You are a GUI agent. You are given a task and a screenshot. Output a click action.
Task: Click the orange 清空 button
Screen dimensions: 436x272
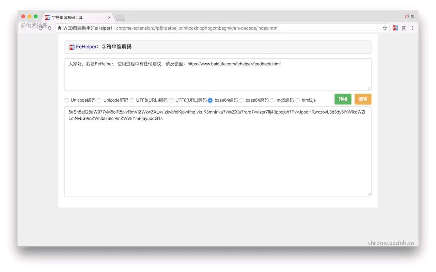[363, 99]
